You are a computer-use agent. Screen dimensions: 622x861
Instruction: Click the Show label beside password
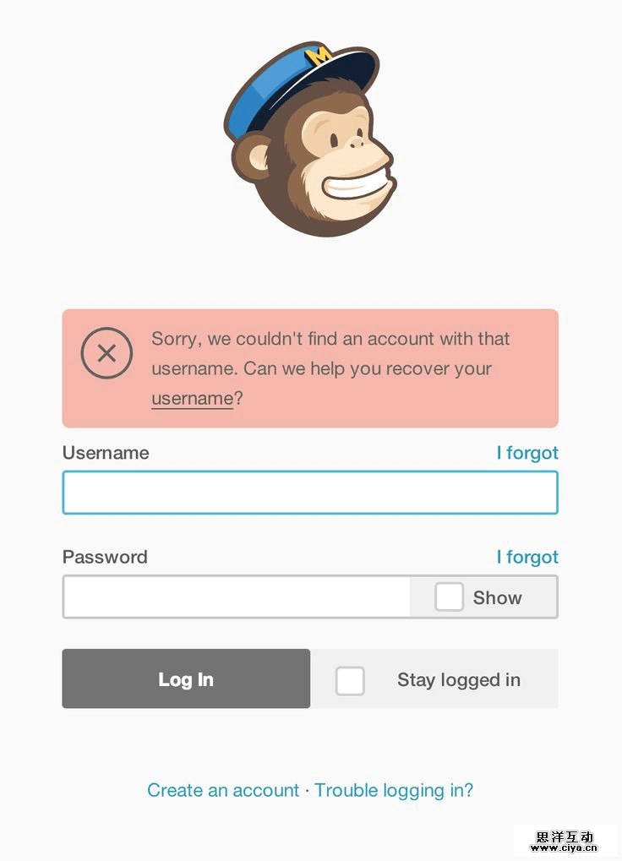(x=498, y=597)
